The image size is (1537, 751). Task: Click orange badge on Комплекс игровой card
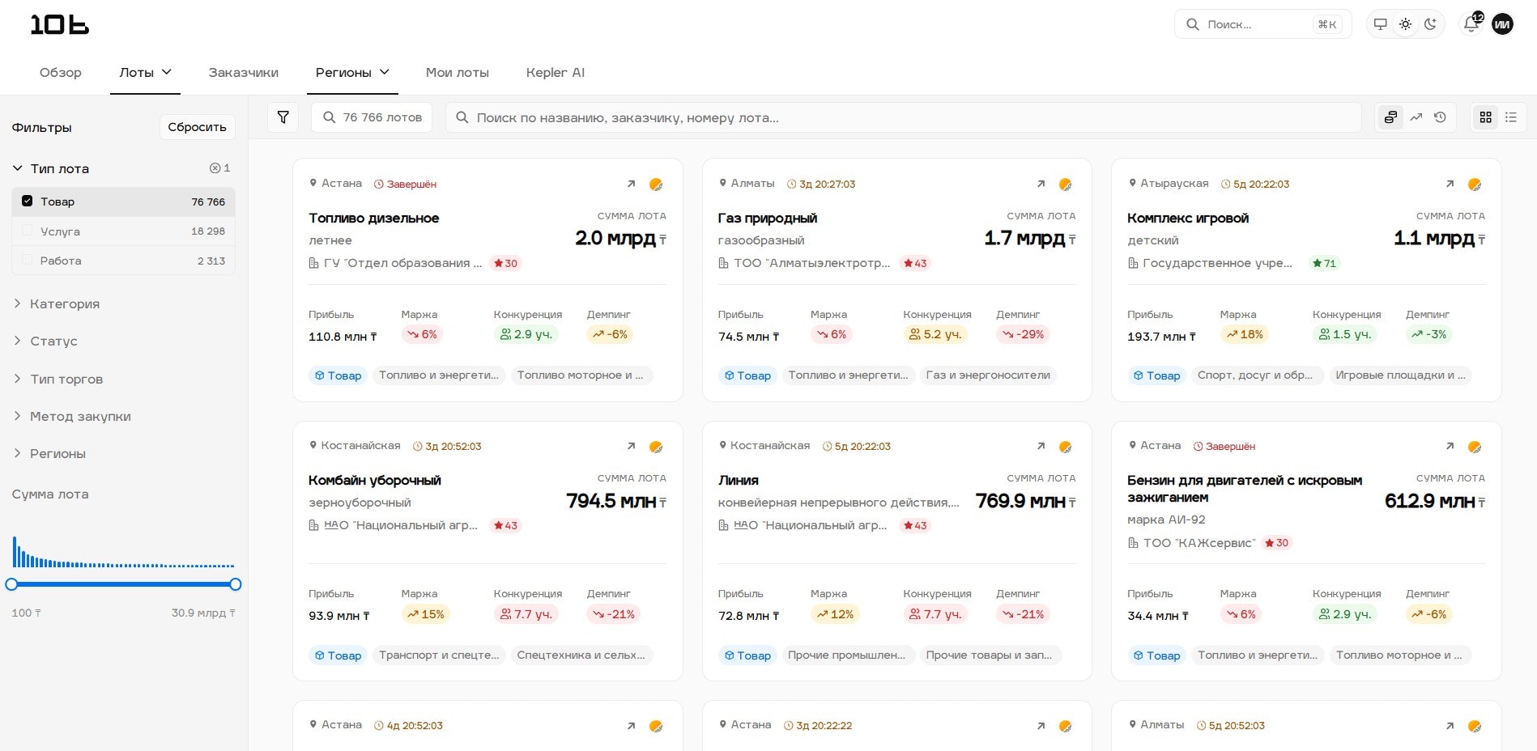click(1475, 185)
